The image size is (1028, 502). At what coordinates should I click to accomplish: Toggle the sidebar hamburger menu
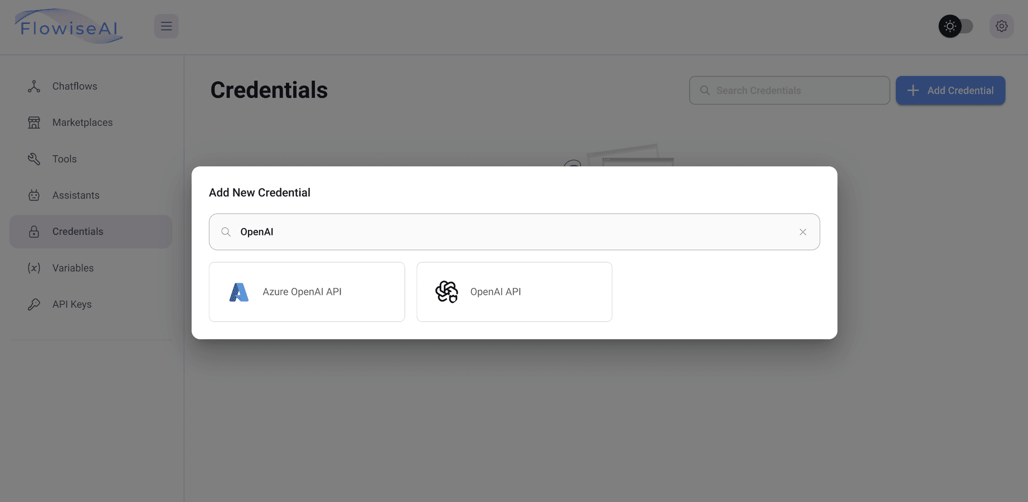tap(167, 26)
